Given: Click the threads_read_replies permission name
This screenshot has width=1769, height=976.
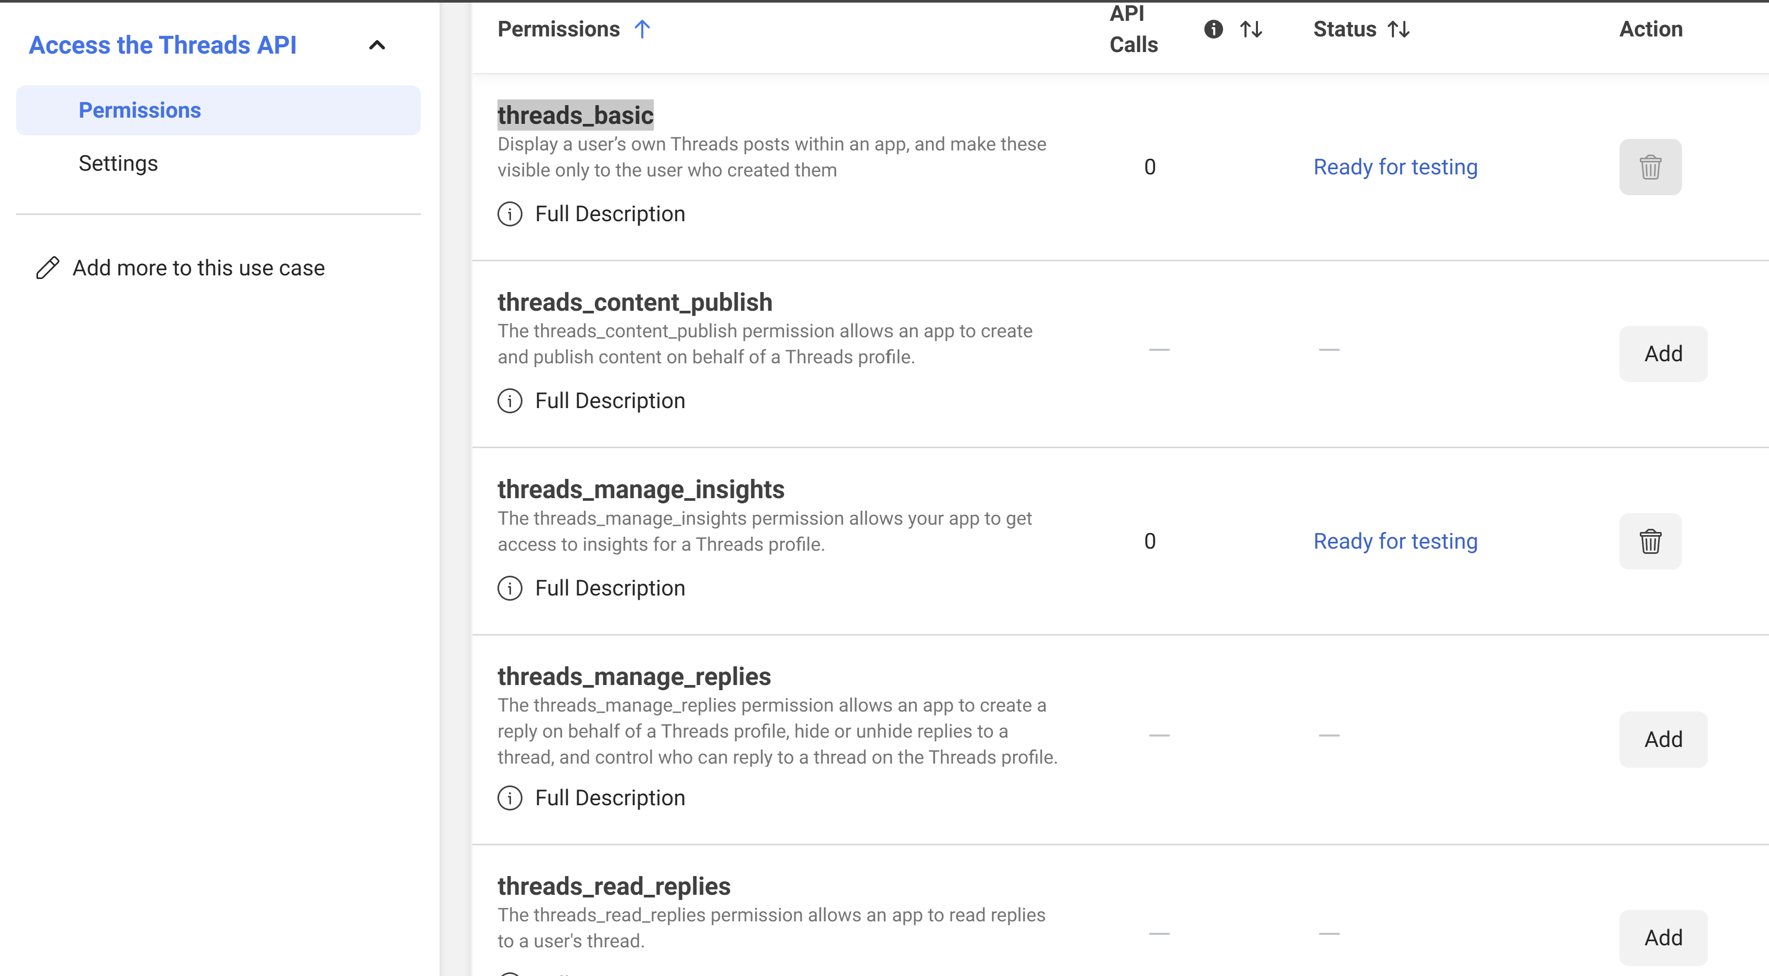Looking at the screenshot, I should click(x=614, y=886).
